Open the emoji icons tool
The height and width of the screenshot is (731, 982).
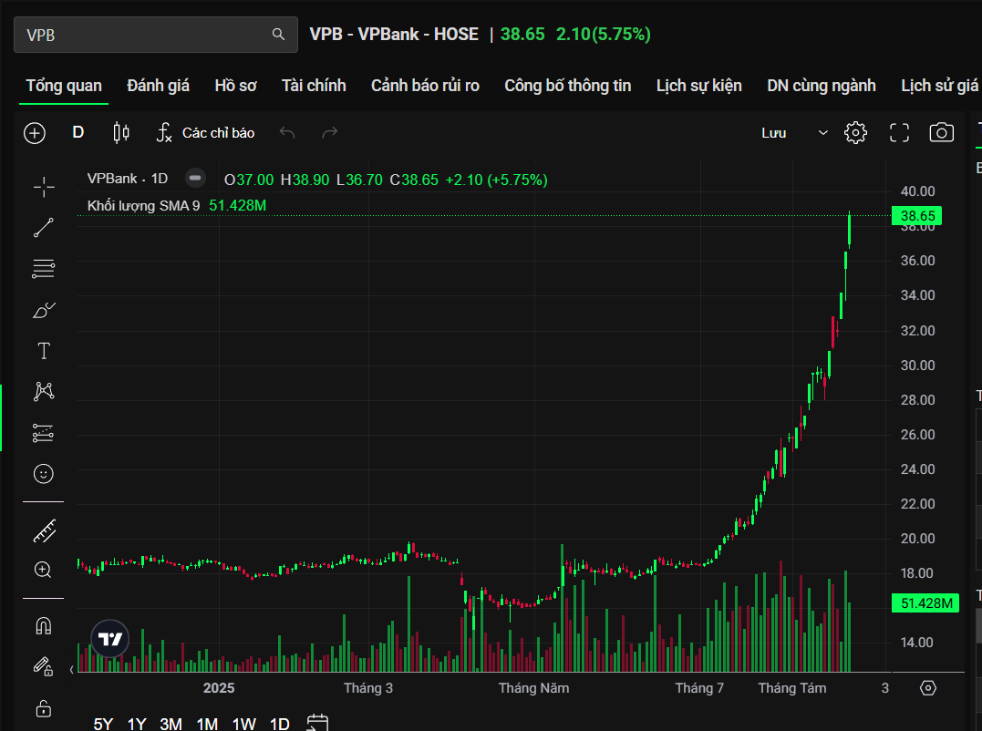click(x=44, y=474)
